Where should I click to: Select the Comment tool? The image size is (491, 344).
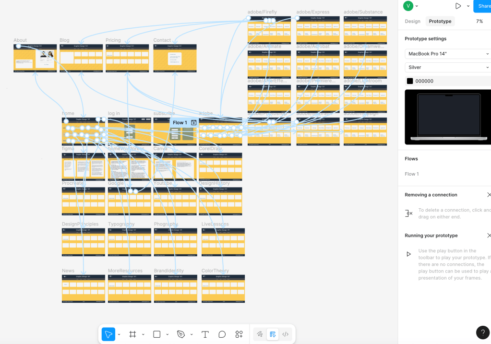click(222, 334)
